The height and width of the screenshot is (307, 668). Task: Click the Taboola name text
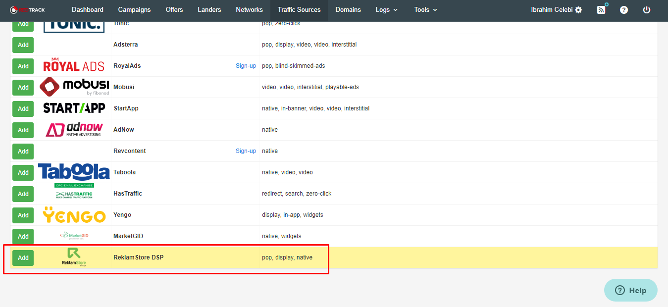(x=125, y=172)
